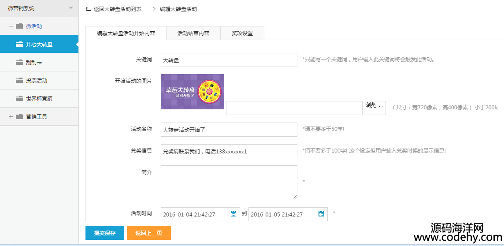Click the 关键词 input with 大转盘
The image size is (504, 246).
point(229,60)
